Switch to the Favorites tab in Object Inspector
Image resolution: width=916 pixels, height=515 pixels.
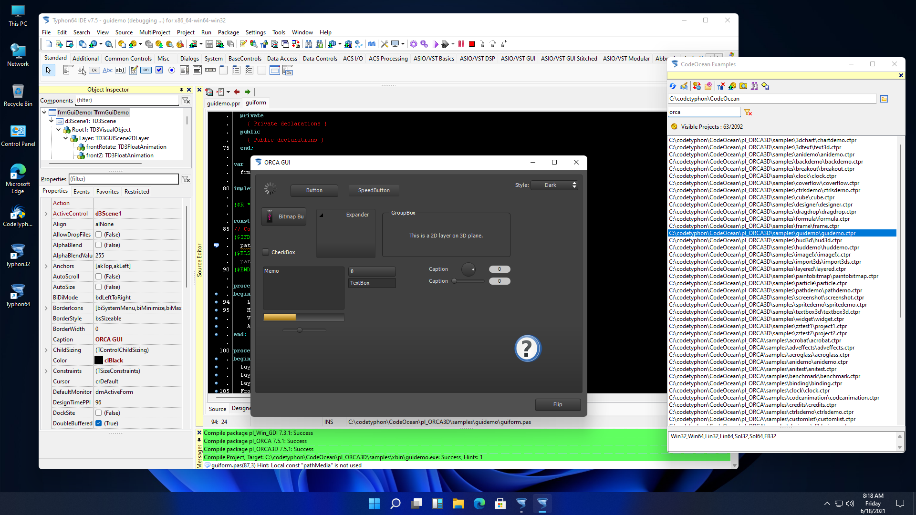click(x=107, y=192)
